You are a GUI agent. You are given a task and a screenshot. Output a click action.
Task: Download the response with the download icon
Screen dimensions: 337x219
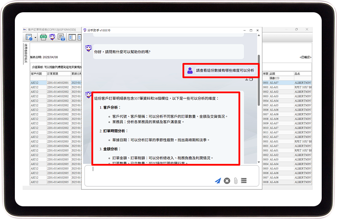[247, 79]
